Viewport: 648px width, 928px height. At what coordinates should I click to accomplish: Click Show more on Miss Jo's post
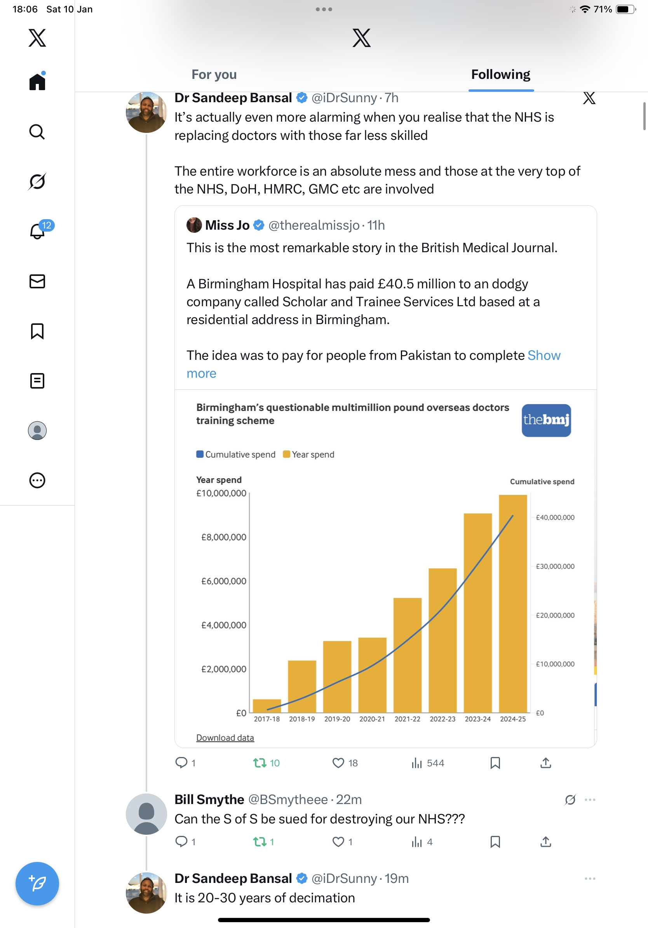[544, 355]
